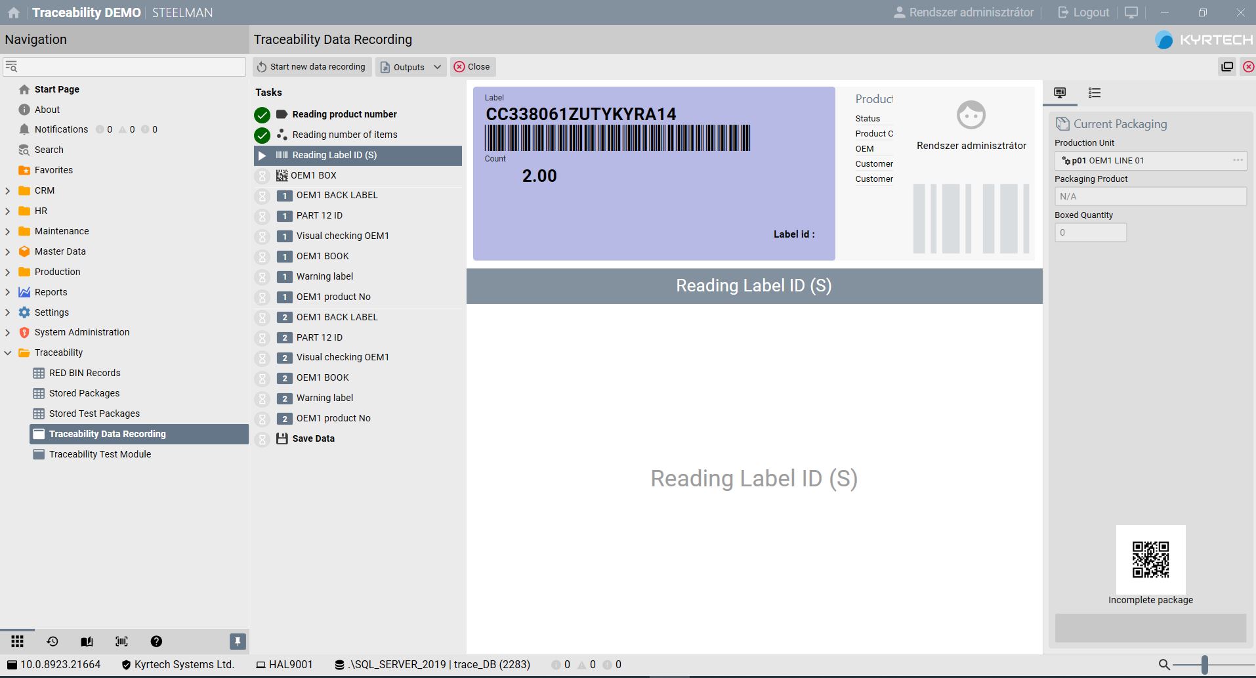Open the help question mark icon
Viewport: 1256px width, 678px height.
(156, 641)
